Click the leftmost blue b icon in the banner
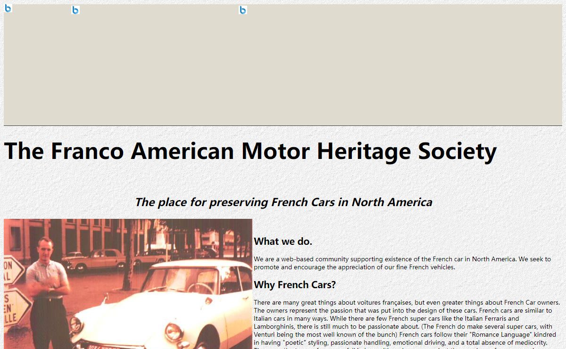This screenshot has width=566, height=349. click(8, 8)
